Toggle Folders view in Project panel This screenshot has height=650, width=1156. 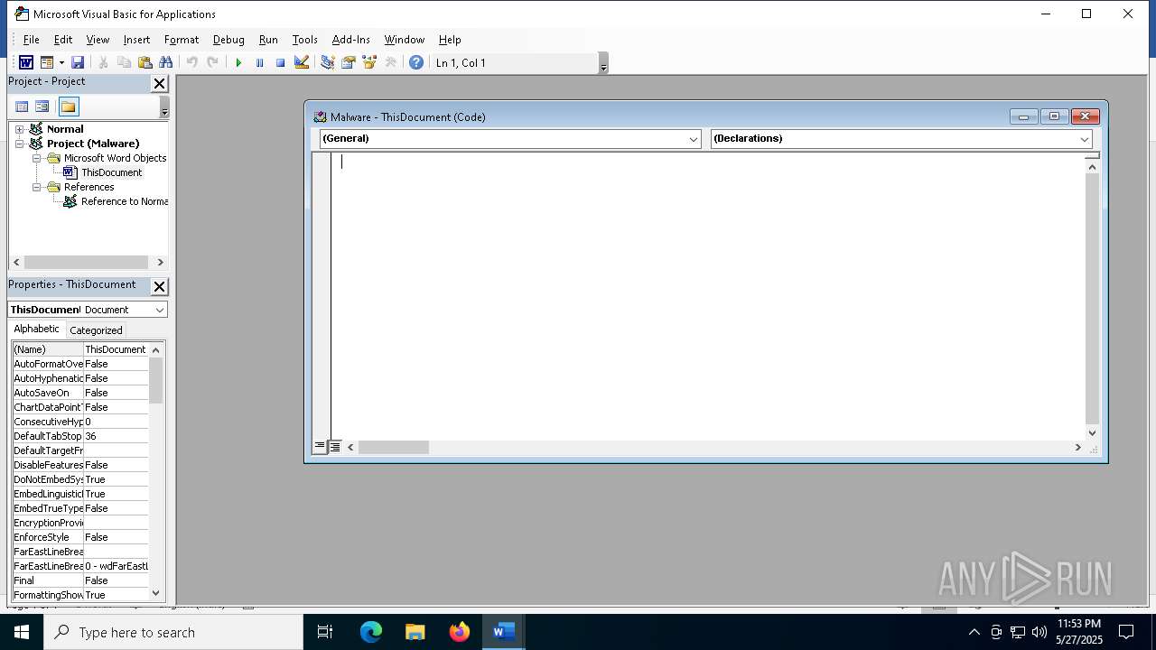[69, 107]
